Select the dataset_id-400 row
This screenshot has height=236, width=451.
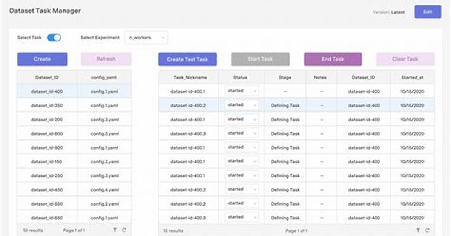(74, 91)
